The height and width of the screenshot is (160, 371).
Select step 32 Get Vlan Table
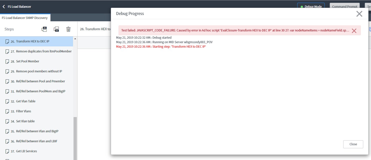(x=37, y=101)
